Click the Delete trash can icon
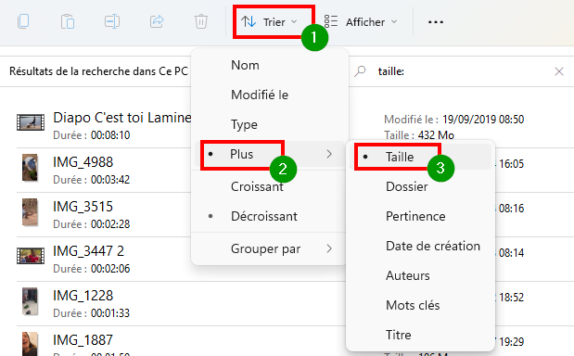The width and height of the screenshot is (574, 356). [x=201, y=21]
